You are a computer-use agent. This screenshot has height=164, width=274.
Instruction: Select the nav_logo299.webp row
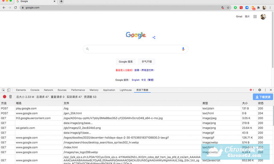click(136, 152)
